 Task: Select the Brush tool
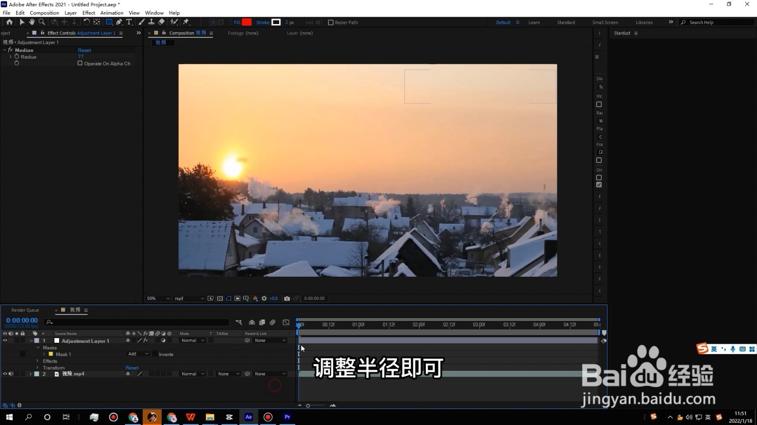141,22
